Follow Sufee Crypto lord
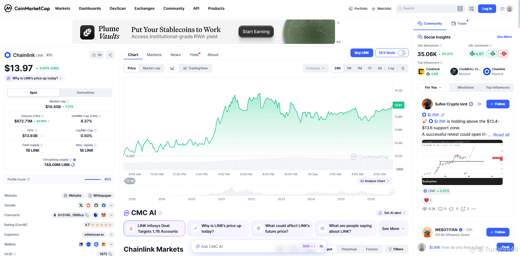520x256 pixels. pyautogui.click(x=498, y=104)
